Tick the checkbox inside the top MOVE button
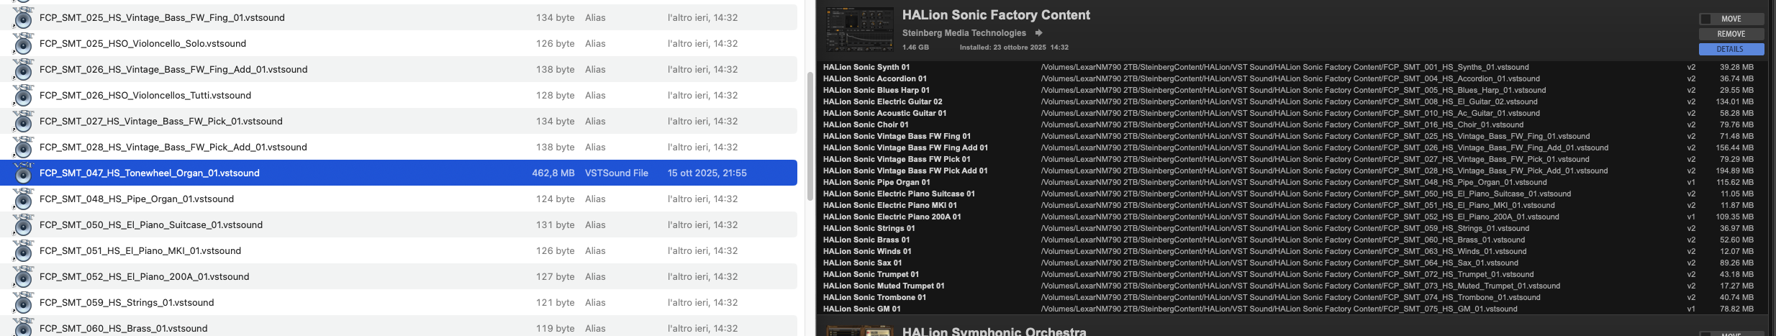This screenshot has width=1776, height=336. 1705,19
